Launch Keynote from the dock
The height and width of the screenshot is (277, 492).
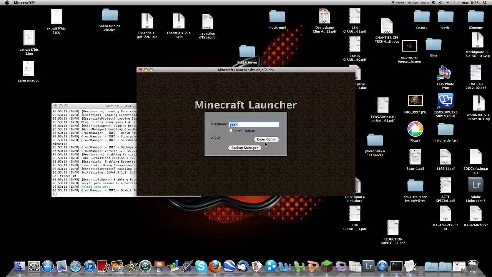tap(159, 266)
